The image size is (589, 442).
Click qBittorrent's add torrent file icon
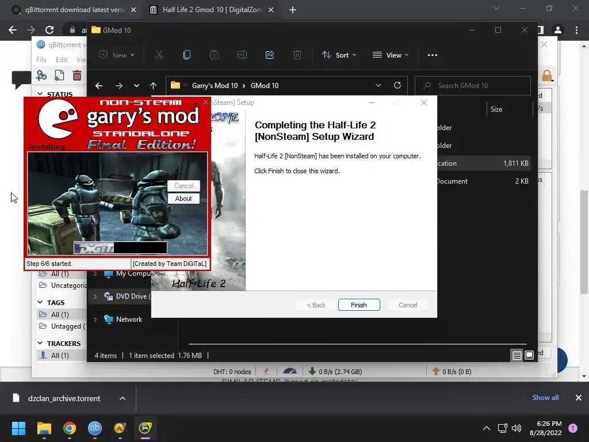pyautogui.click(x=59, y=75)
